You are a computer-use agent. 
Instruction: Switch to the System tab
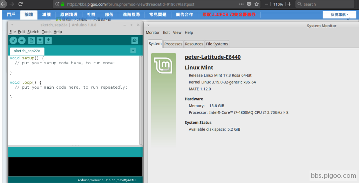click(155, 44)
